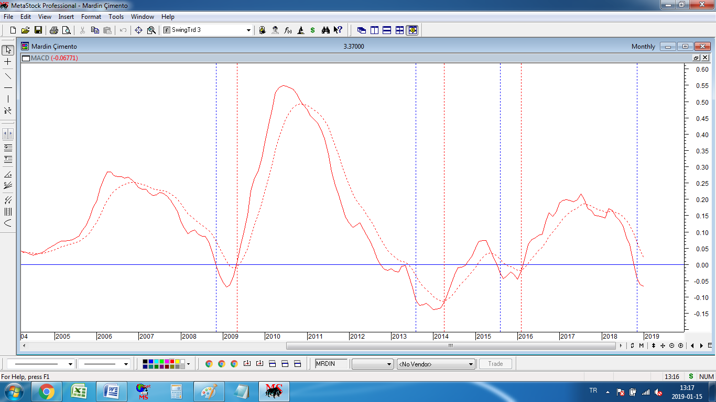The width and height of the screenshot is (716, 402).
Task: Open the No Vendor dropdown
Action: pos(436,364)
